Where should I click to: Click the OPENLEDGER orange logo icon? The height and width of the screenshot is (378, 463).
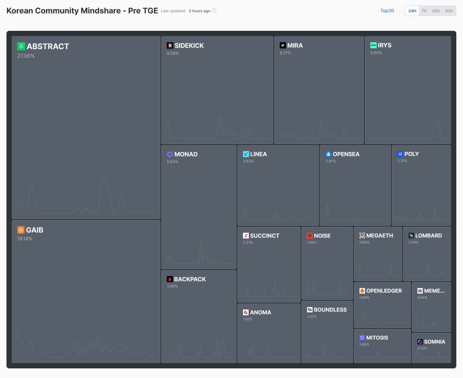tap(362, 291)
